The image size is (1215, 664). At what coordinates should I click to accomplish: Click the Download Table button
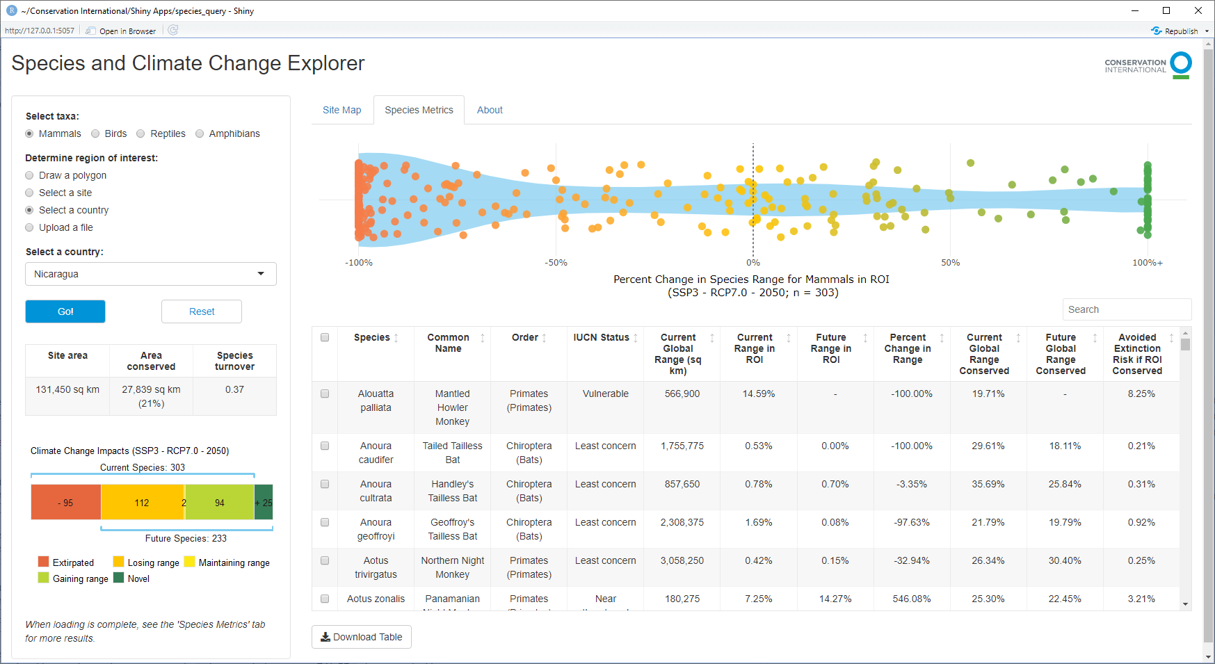click(362, 637)
